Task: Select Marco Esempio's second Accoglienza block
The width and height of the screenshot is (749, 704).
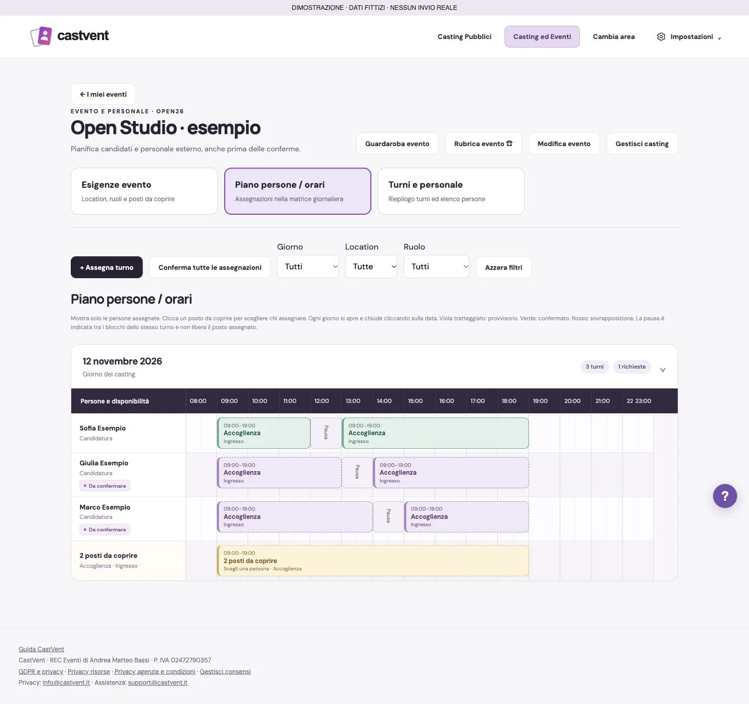Action: pos(467,517)
